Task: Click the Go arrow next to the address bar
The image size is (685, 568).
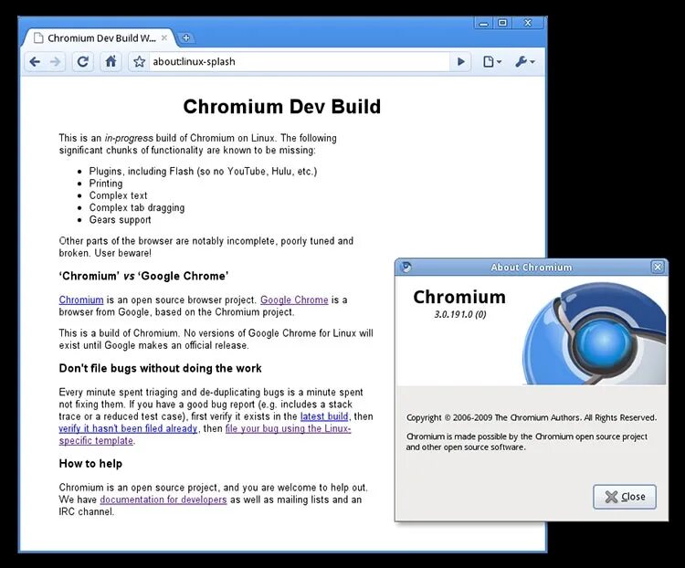Action: 460,61
